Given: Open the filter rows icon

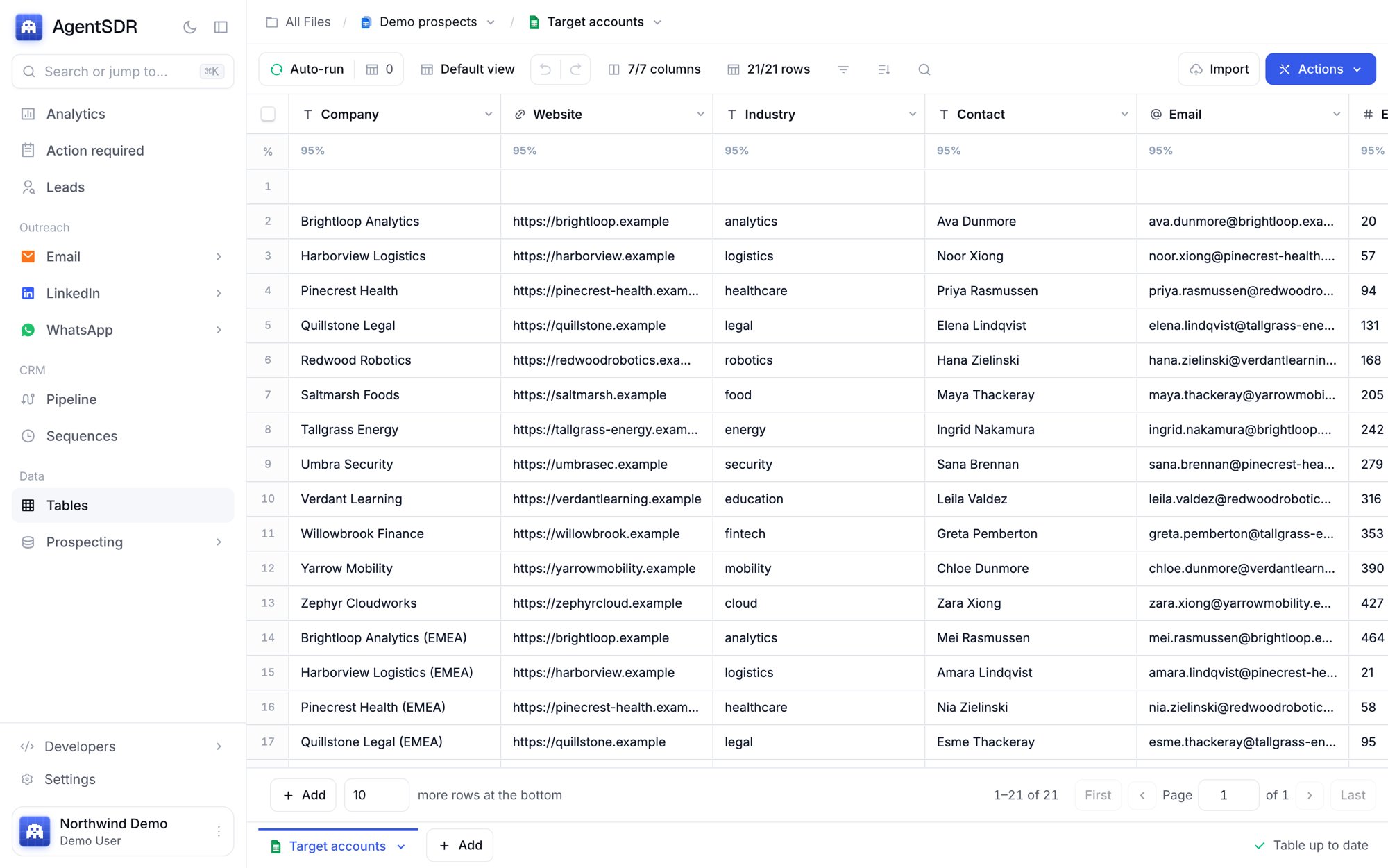Looking at the screenshot, I should coord(843,69).
